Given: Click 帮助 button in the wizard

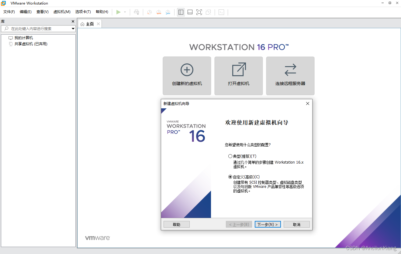Looking at the screenshot, I should point(177,225).
